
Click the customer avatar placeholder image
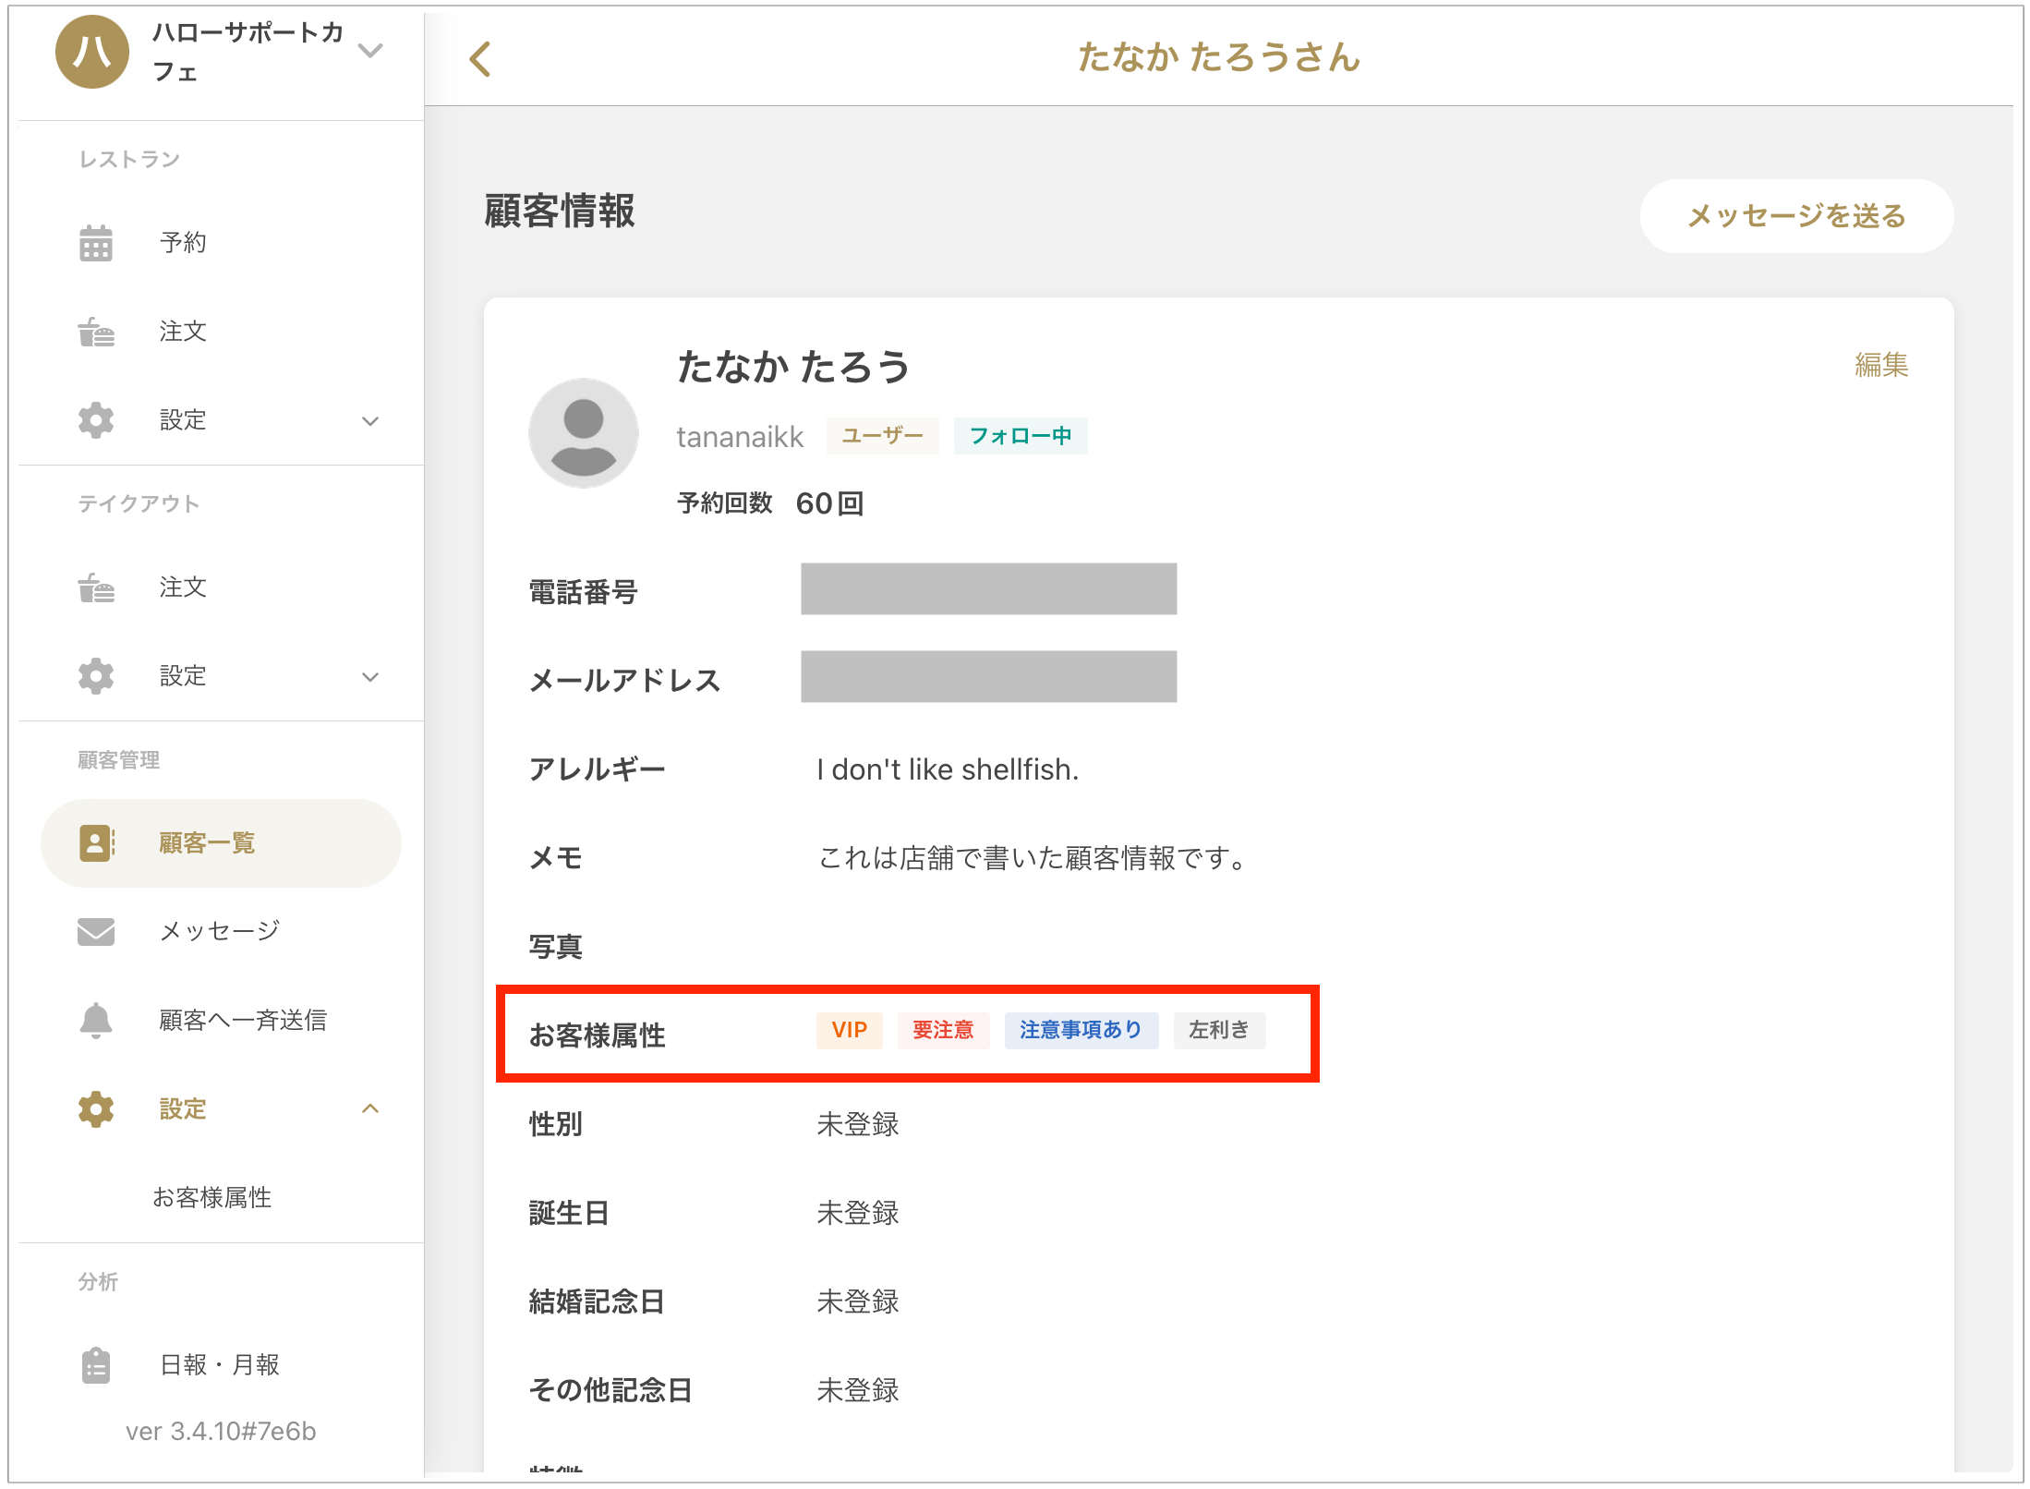(x=583, y=432)
